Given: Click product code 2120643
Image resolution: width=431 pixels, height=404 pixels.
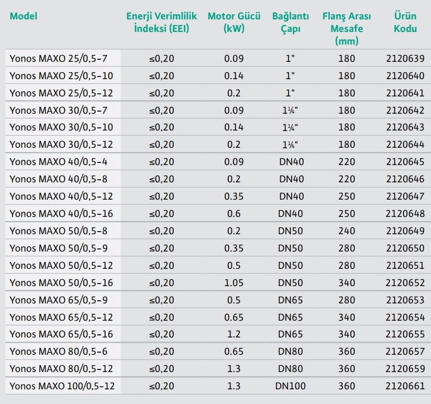Looking at the screenshot, I should [405, 127].
